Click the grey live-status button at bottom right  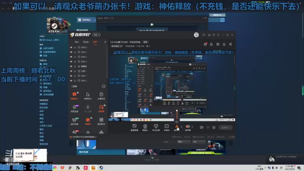(225, 127)
